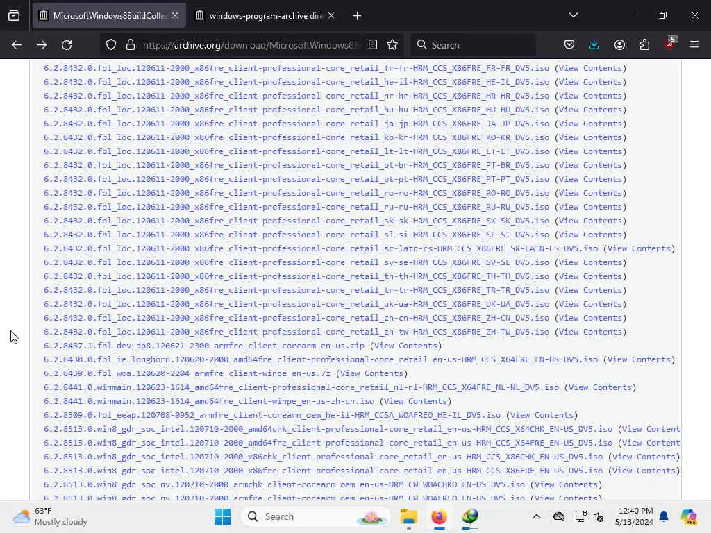Bookmark this page with star
Image resolution: width=711 pixels, height=533 pixels.
pos(392,45)
